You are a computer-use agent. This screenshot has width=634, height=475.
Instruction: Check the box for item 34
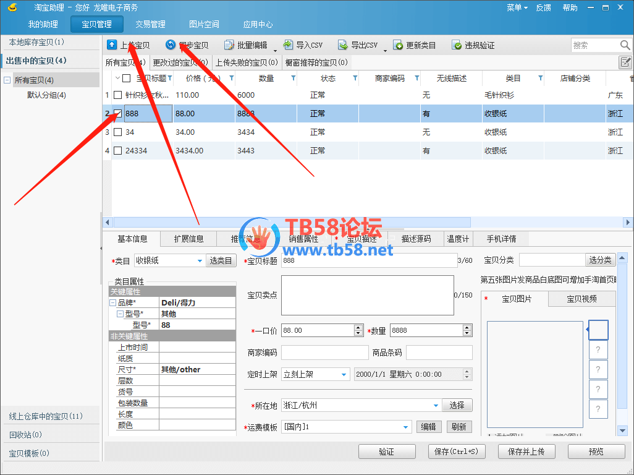[117, 132]
